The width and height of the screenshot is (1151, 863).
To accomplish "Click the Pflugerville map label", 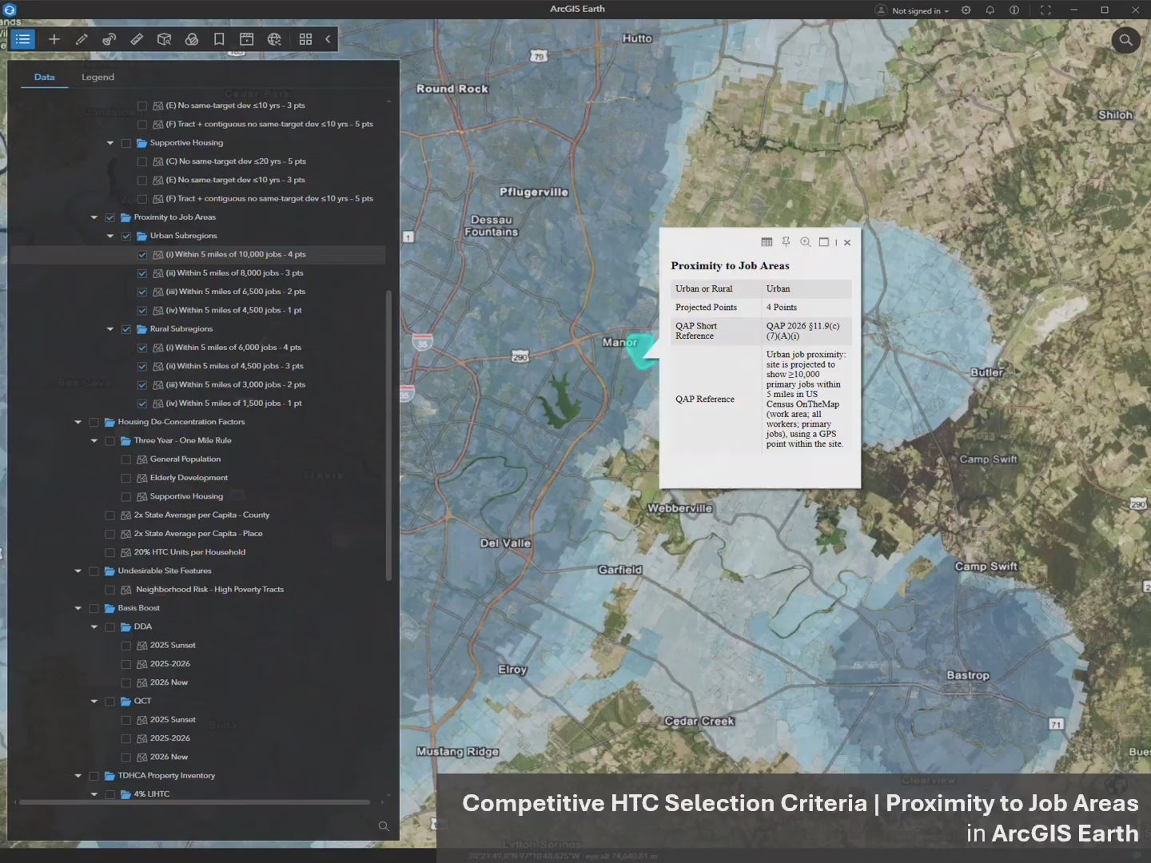I will tap(534, 192).
